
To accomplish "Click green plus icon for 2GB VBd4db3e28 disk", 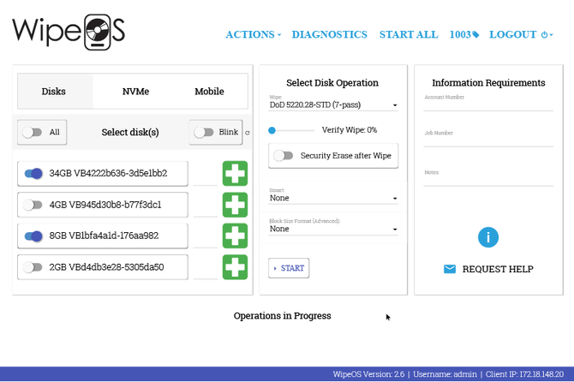I will [x=235, y=267].
